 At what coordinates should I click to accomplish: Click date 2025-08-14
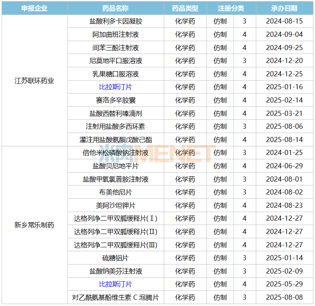[x=284, y=140]
